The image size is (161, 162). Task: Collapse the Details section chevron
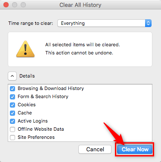[12, 76]
